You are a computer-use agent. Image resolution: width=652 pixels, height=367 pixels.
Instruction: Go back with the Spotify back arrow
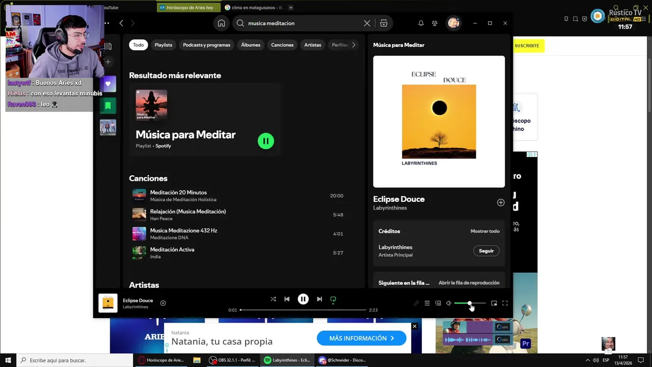point(121,23)
